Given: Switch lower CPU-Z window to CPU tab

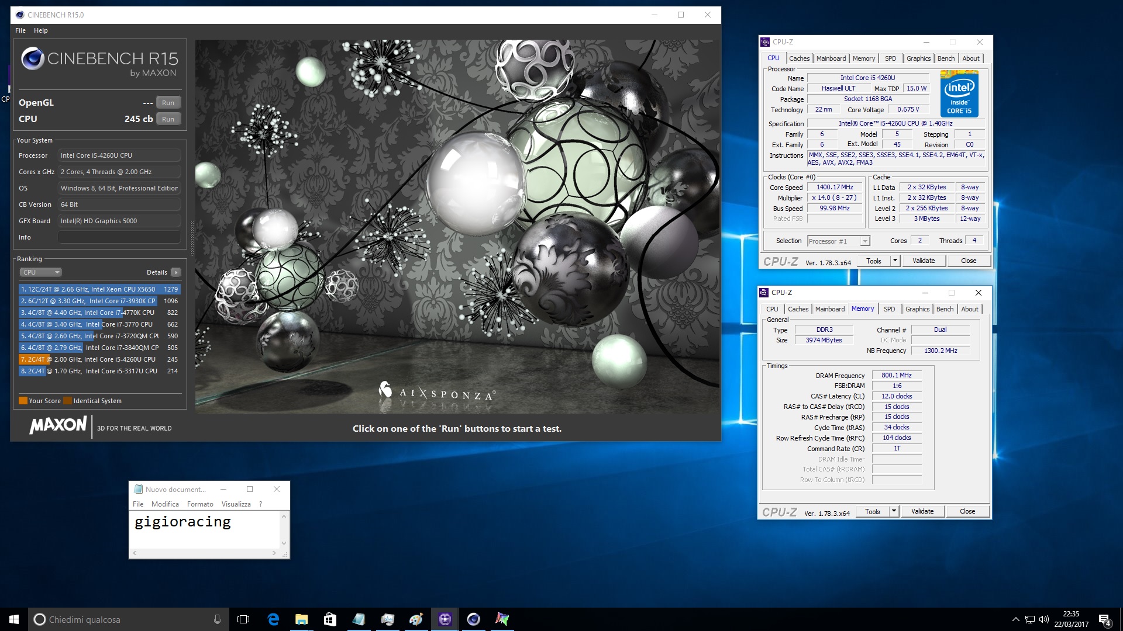Looking at the screenshot, I should (772, 309).
